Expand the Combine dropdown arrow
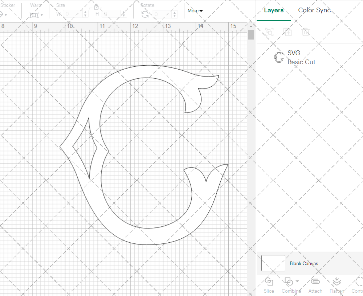Screen dimensions: 363x296 coord(297,281)
